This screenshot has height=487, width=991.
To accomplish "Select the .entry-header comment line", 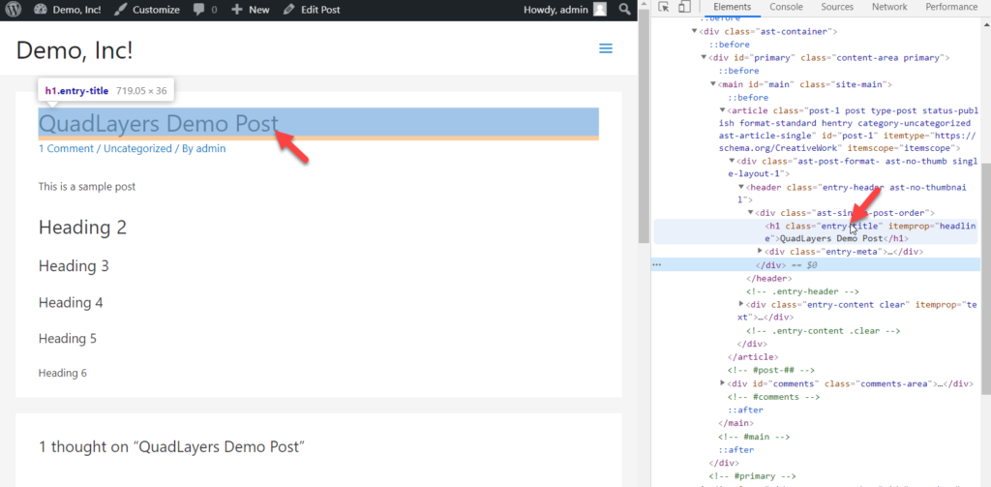I will click(802, 291).
